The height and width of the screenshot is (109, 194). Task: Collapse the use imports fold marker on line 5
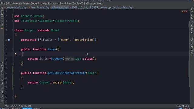point(13,16)
